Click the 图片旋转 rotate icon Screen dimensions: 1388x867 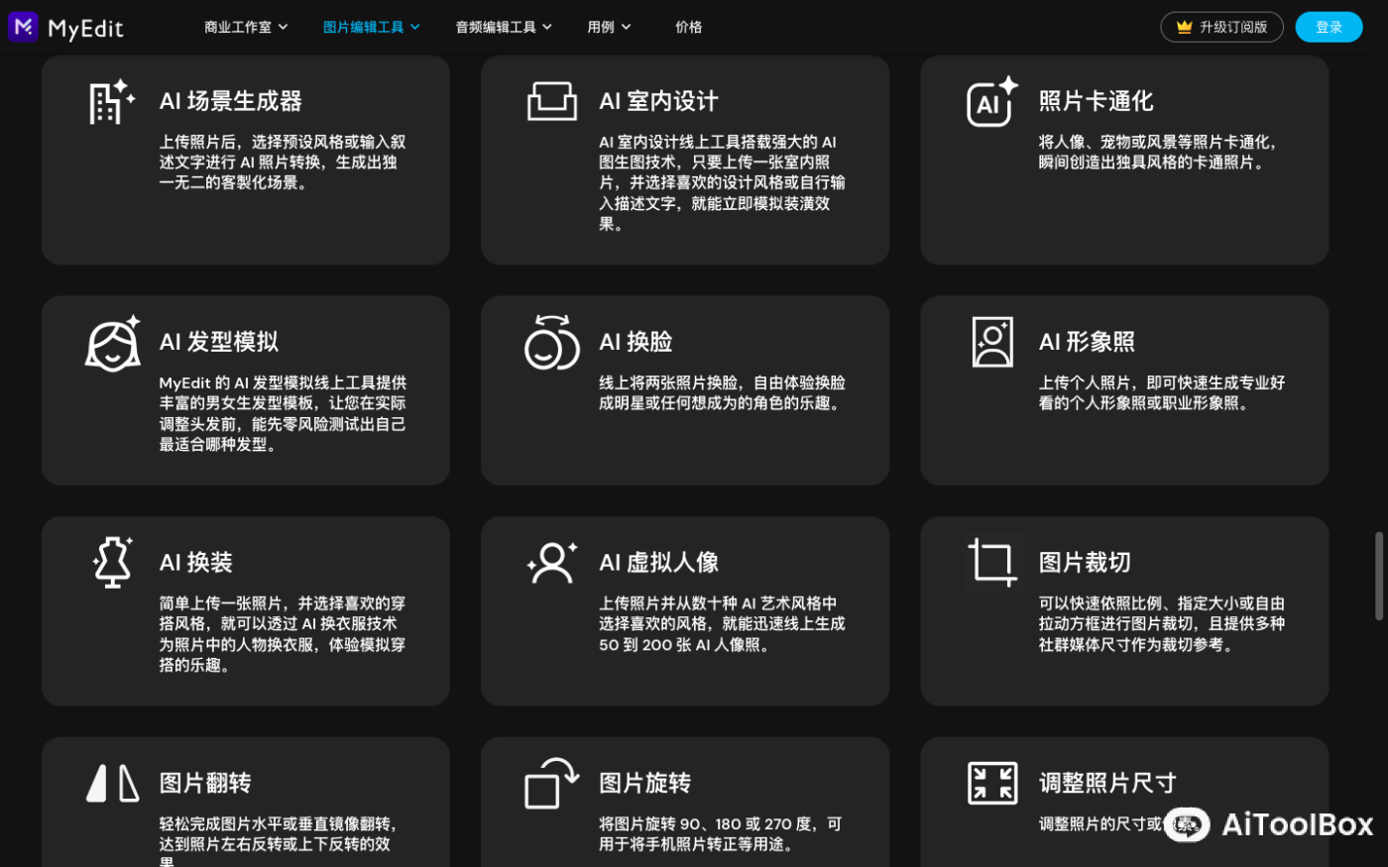pos(552,783)
